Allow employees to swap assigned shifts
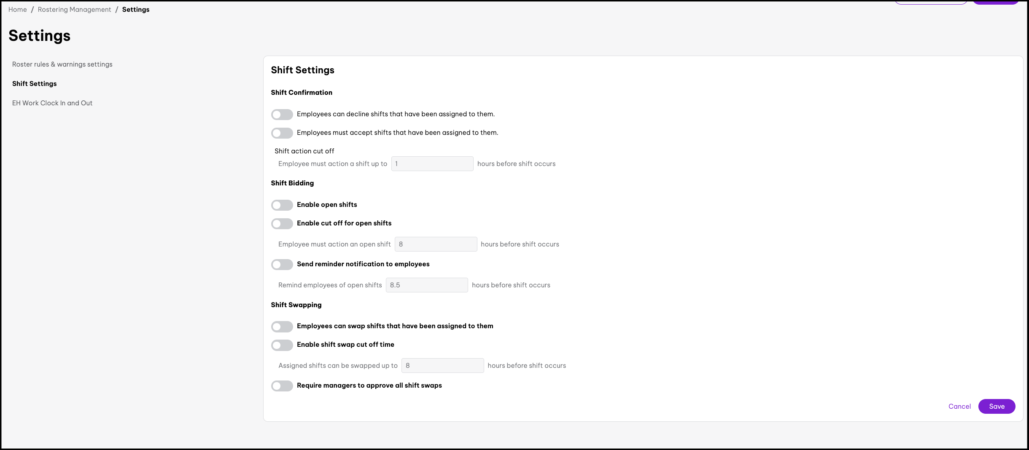Screen dimensions: 1029x450 pos(282,327)
